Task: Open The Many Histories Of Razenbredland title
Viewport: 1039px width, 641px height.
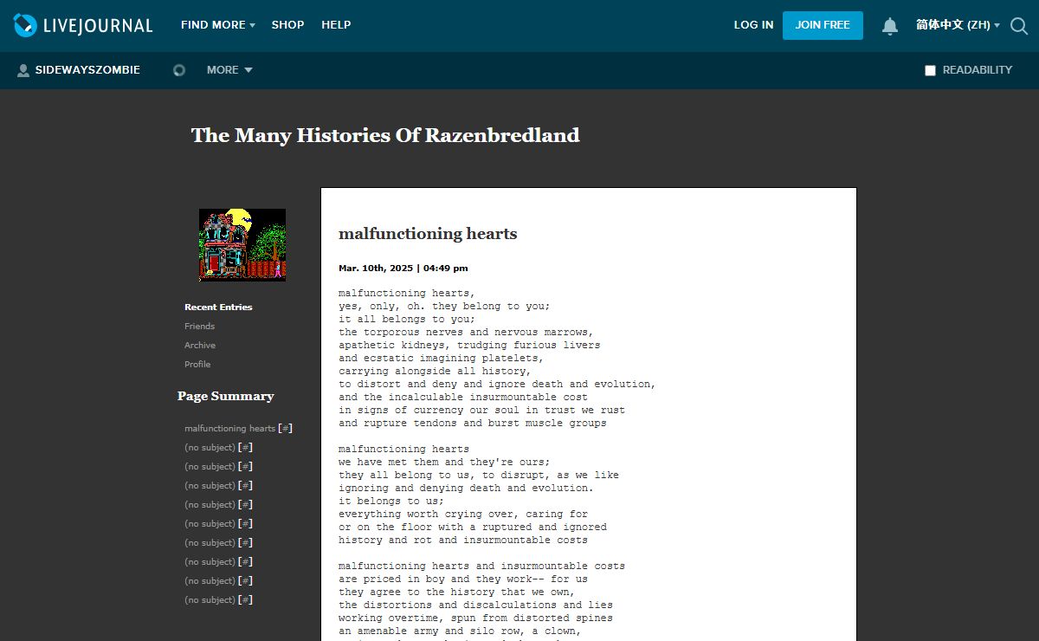Action: [x=385, y=135]
